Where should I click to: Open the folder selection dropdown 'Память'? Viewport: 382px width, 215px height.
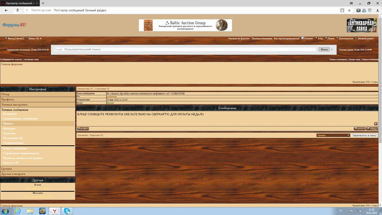coord(333,135)
